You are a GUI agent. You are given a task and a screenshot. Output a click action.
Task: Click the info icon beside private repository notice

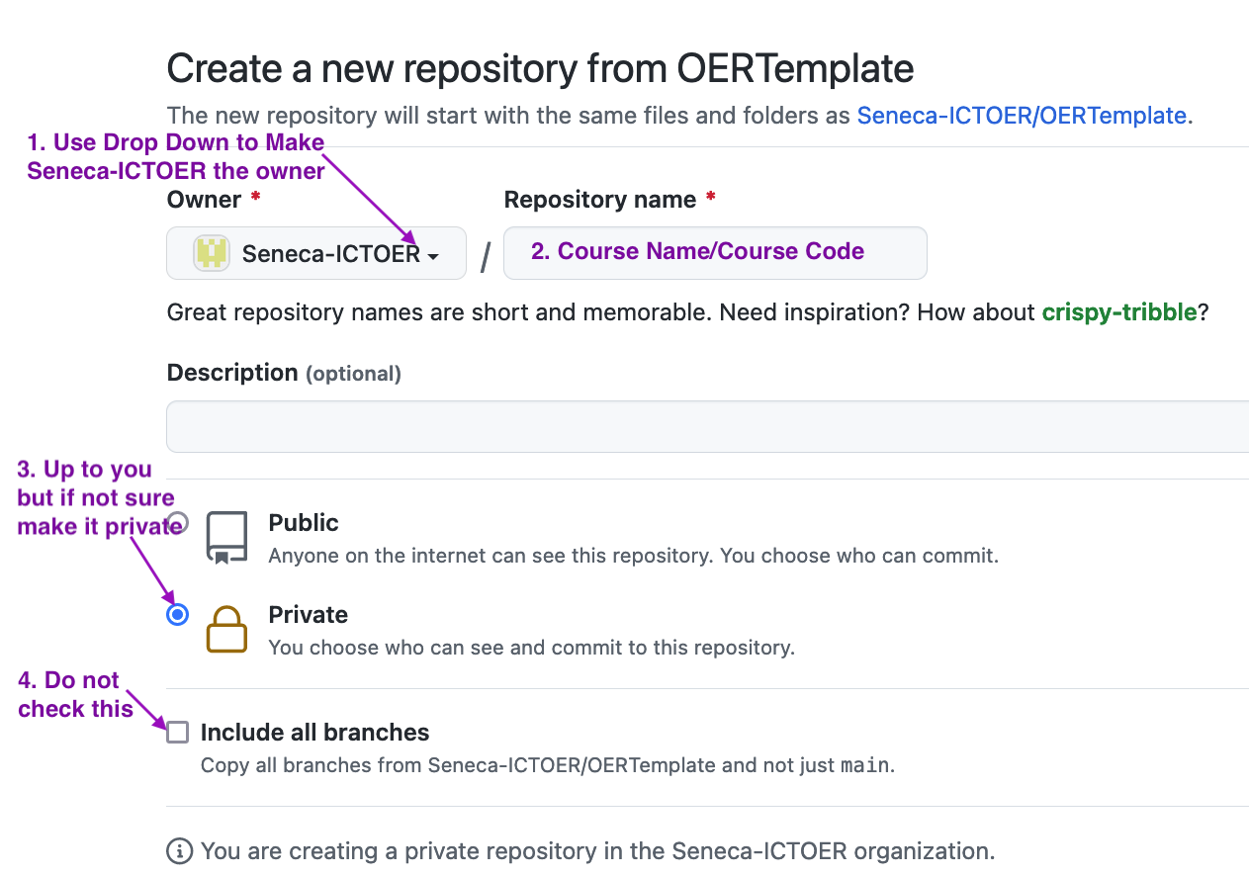tap(179, 850)
